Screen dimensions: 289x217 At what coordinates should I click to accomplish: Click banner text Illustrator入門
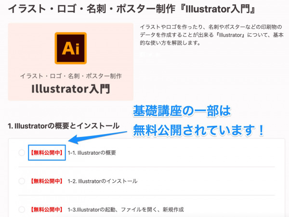[71, 89]
